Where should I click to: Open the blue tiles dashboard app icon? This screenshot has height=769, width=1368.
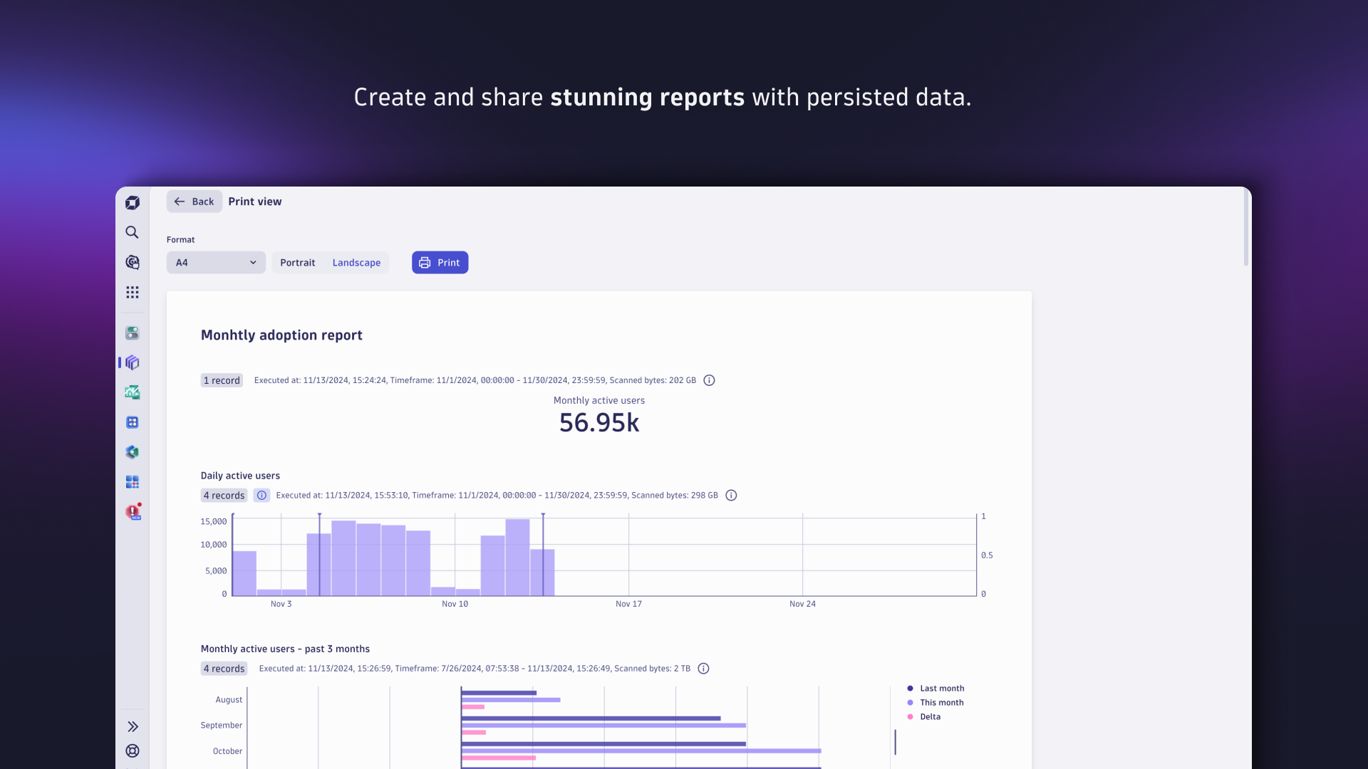click(133, 482)
